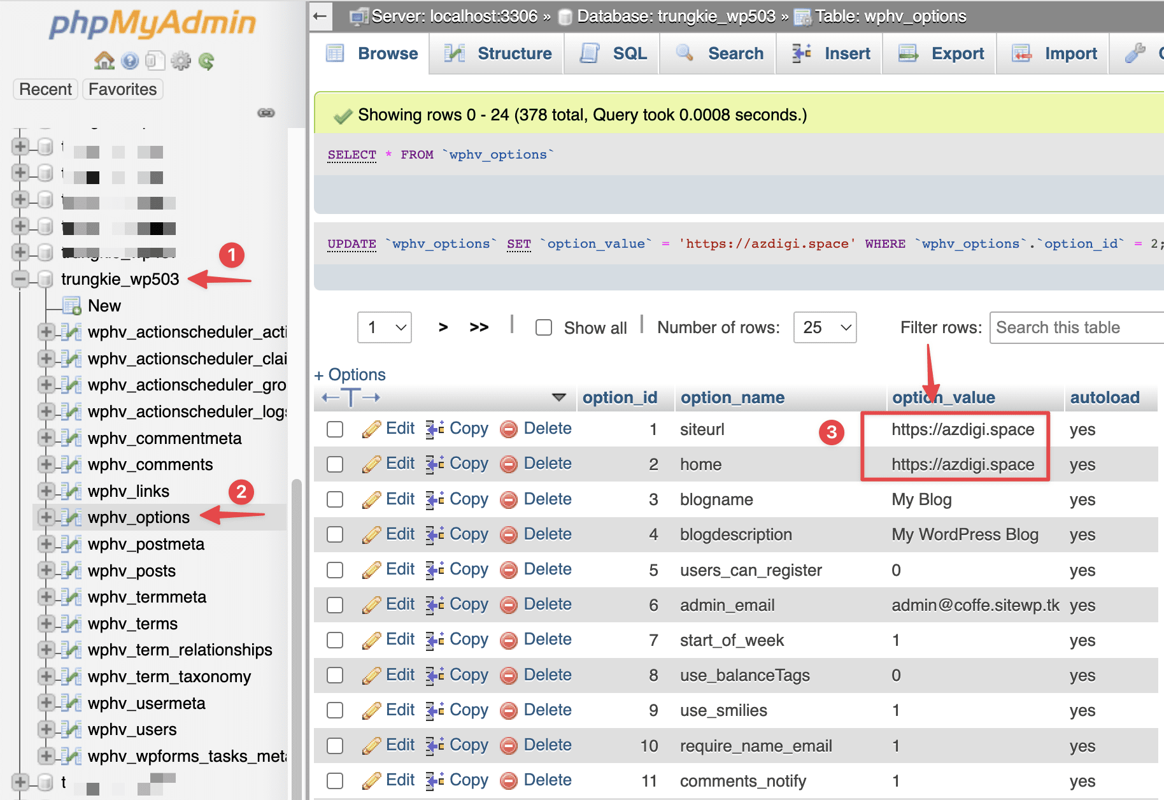Open the page number dropdown

385,327
